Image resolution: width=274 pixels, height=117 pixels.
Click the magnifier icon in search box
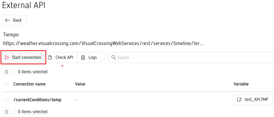point(114,58)
